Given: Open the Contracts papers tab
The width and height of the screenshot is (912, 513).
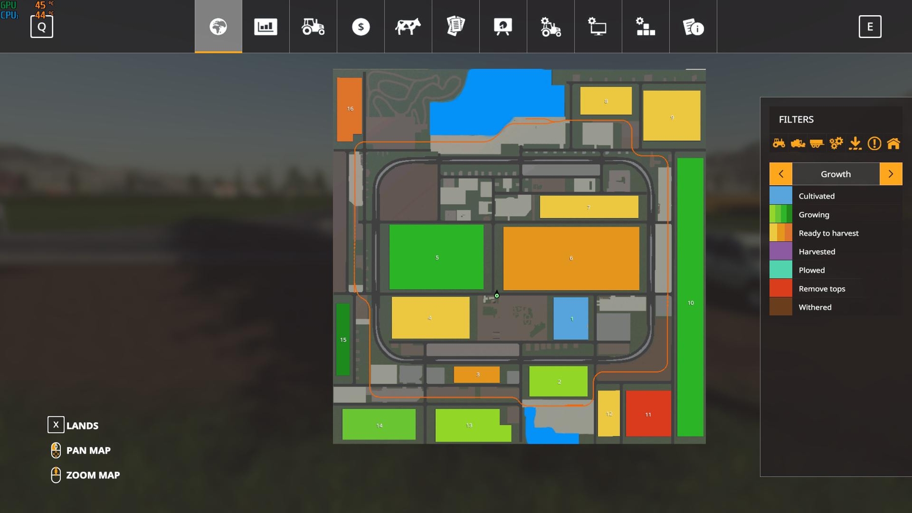Looking at the screenshot, I should pos(455,26).
